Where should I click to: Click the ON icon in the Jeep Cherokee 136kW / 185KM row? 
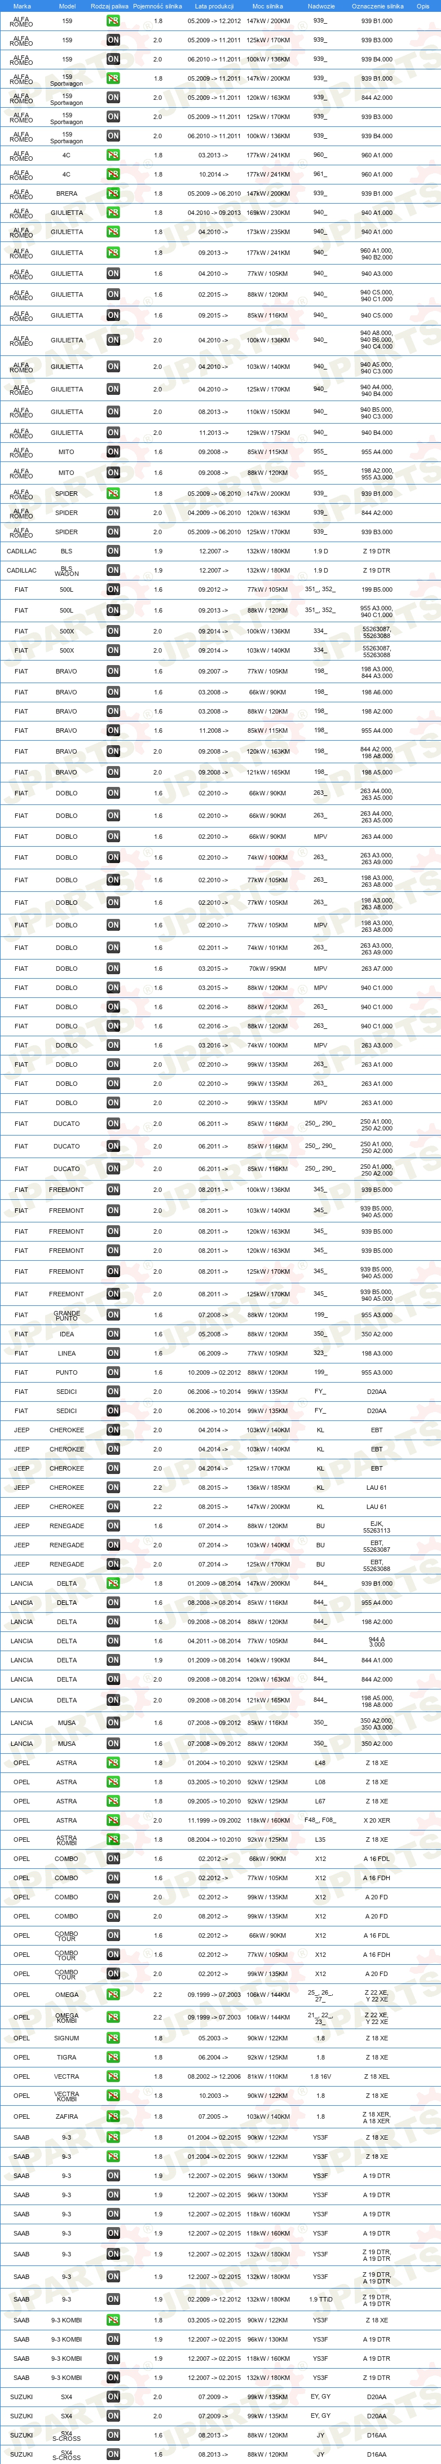(x=113, y=1488)
